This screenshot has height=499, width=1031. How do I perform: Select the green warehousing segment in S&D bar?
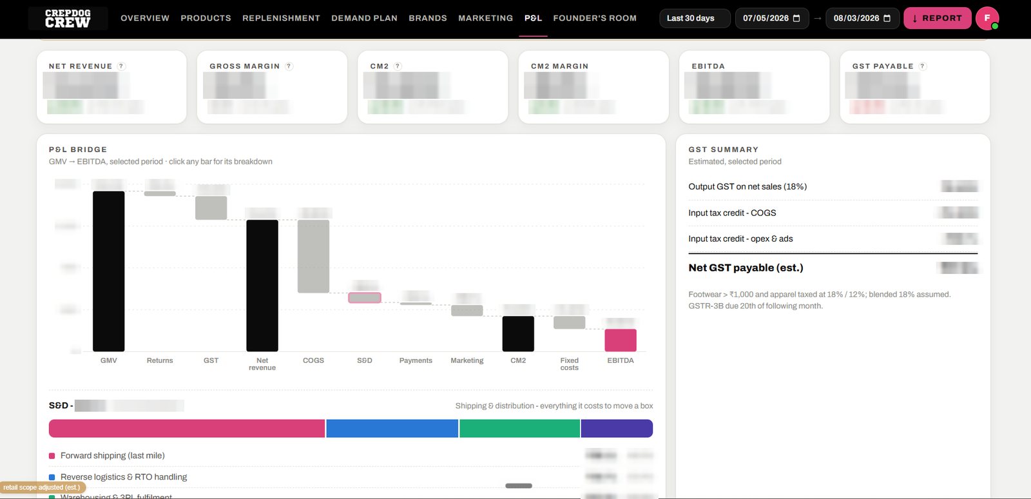[x=520, y=429]
